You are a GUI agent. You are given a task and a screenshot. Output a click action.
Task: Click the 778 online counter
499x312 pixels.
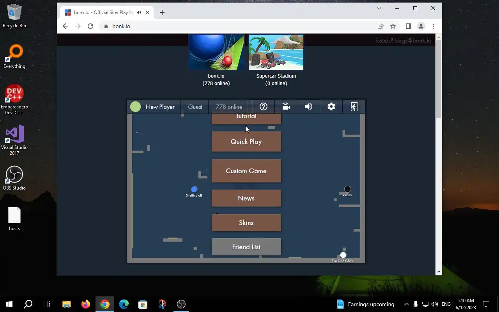[229, 106]
